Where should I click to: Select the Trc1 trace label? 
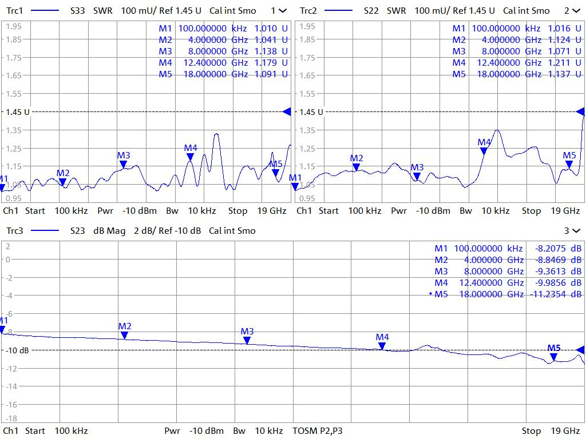coord(14,11)
